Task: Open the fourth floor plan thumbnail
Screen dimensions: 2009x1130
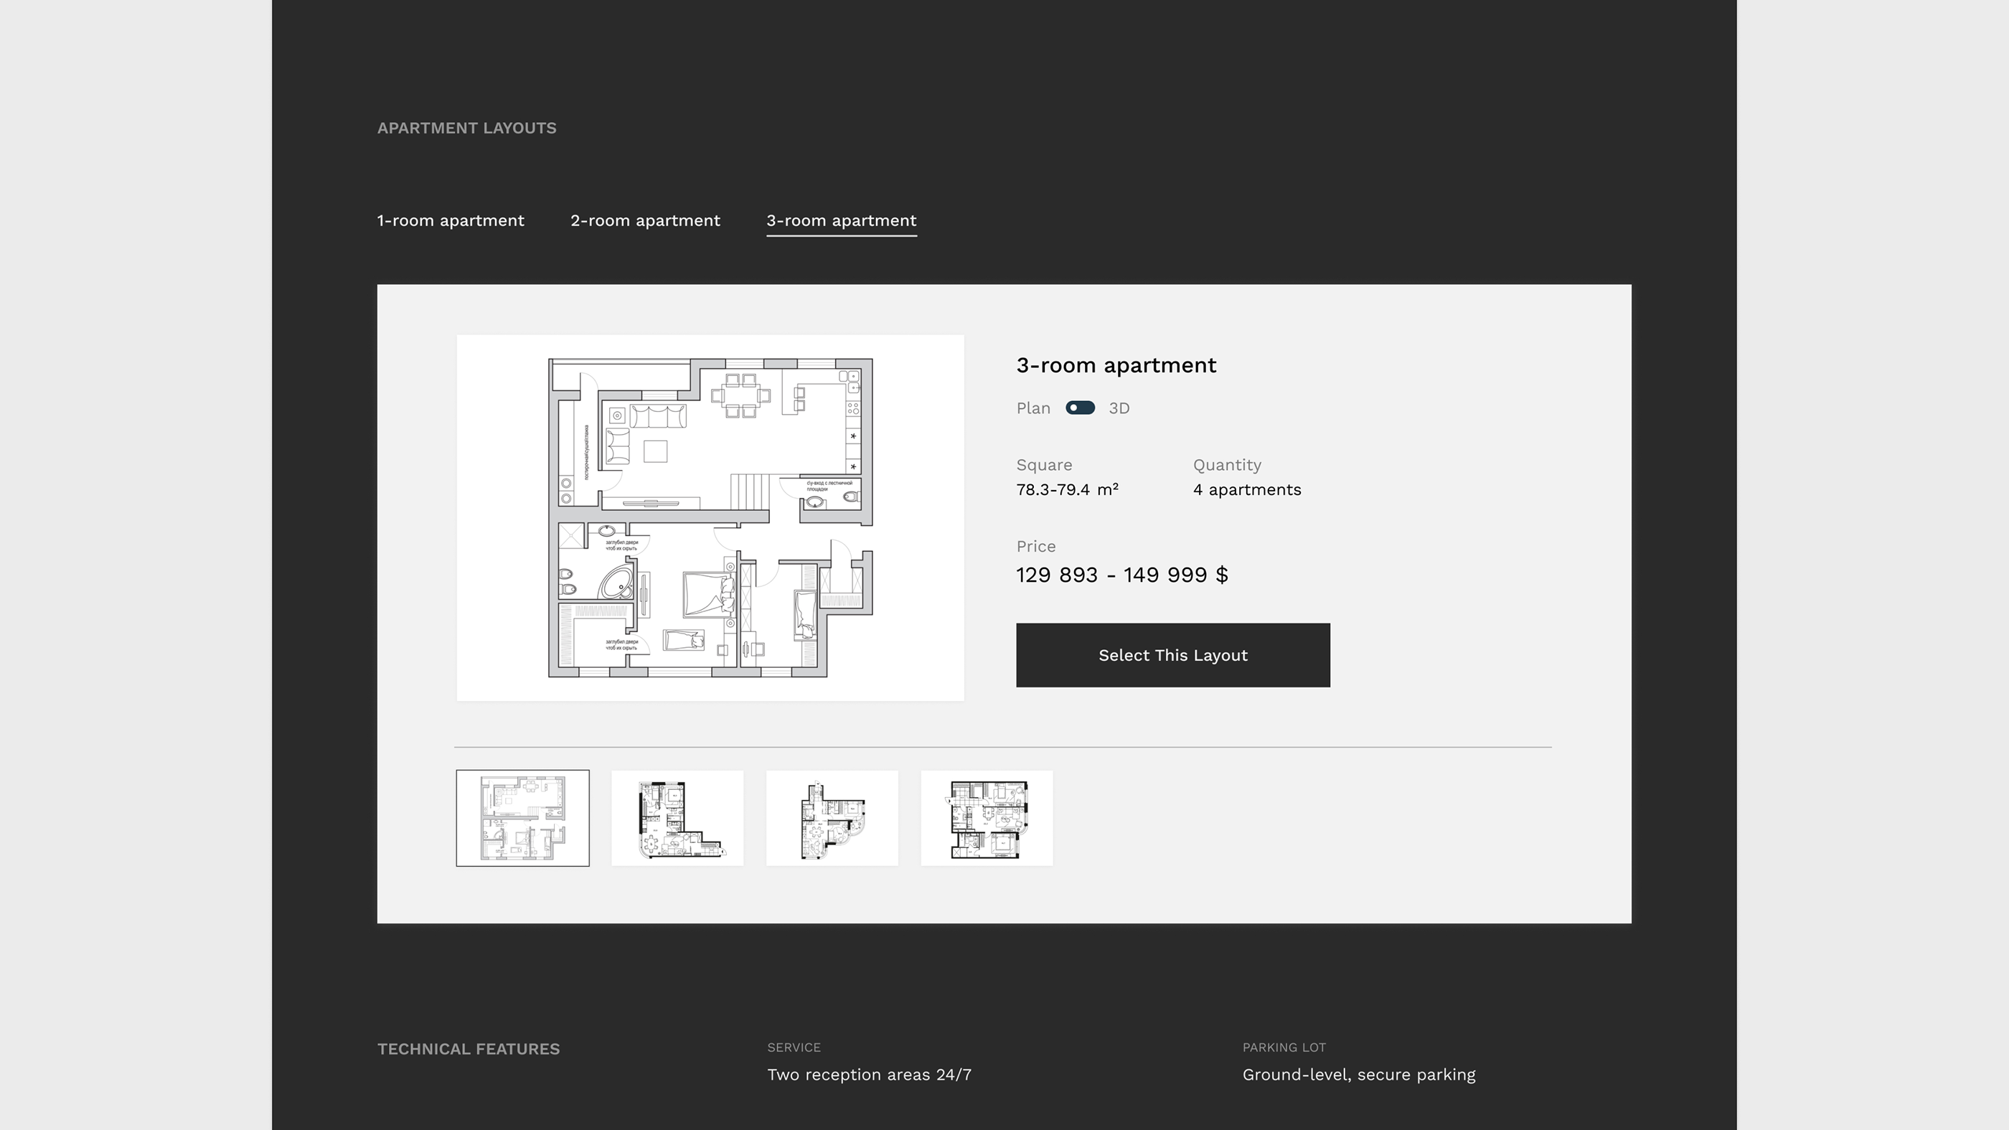Action: click(x=987, y=818)
